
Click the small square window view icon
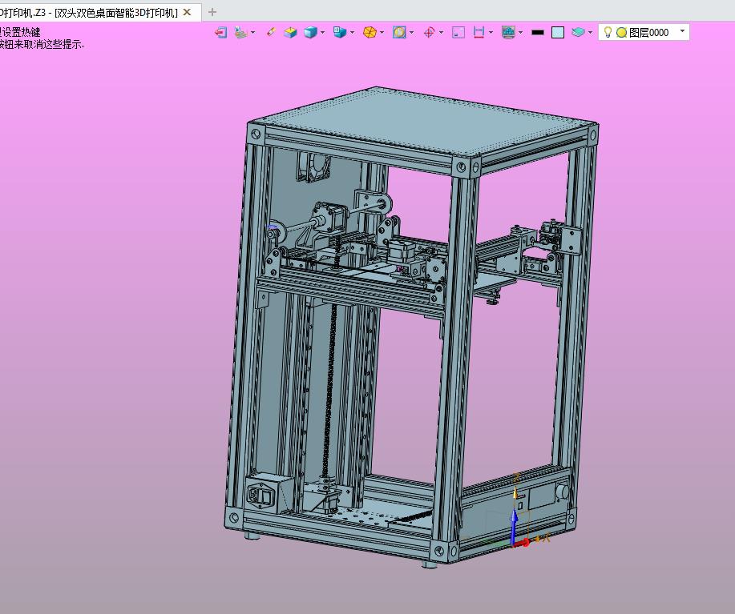coord(458,32)
